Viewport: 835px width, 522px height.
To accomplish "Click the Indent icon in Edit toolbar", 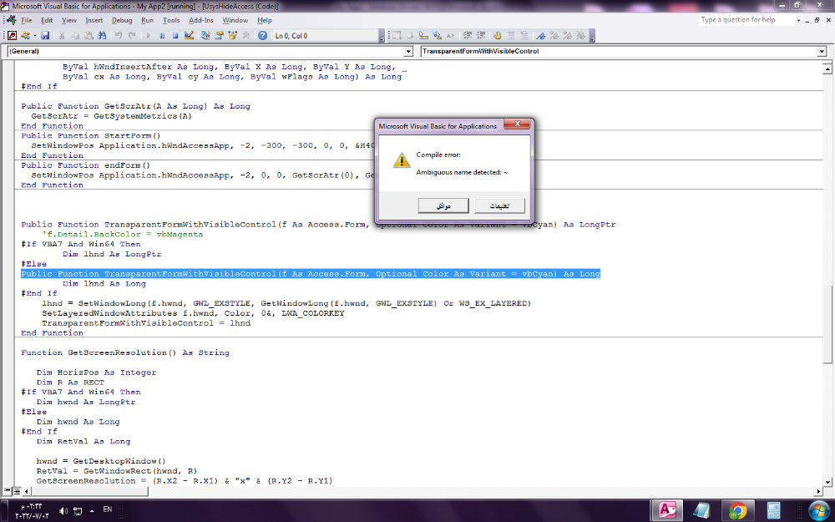I will click(468, 36).
